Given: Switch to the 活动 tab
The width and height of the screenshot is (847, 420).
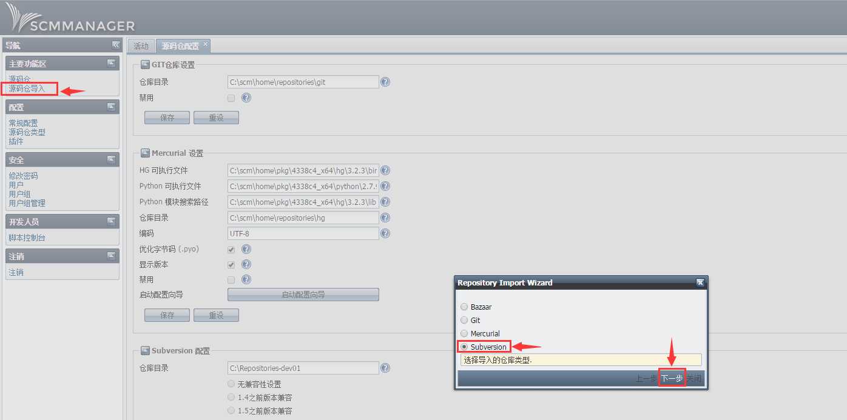Looking at the screenshot, I should pyautogui.click(x=141, y=46).
